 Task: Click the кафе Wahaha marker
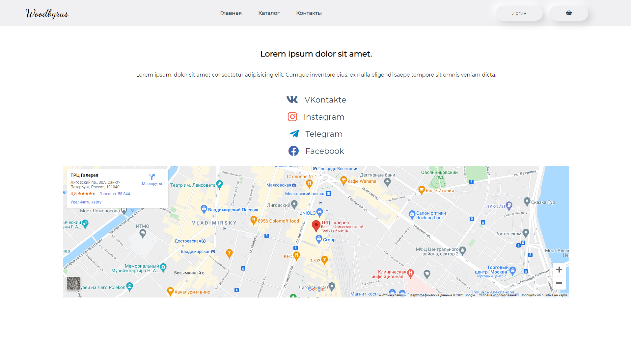(343, 180)
